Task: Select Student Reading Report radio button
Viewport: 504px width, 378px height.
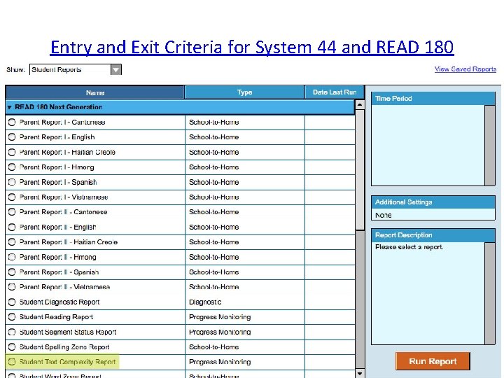Action: coord(12,317)
